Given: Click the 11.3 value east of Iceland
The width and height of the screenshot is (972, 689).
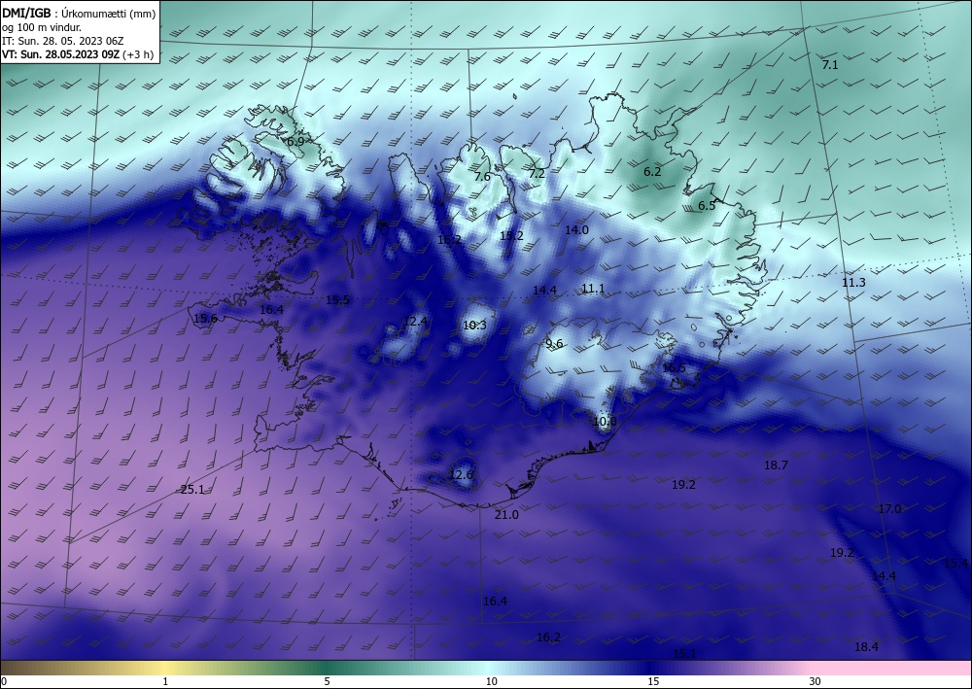Looking at the screenshot, I should pyautogui.click(x=853, y=282).
